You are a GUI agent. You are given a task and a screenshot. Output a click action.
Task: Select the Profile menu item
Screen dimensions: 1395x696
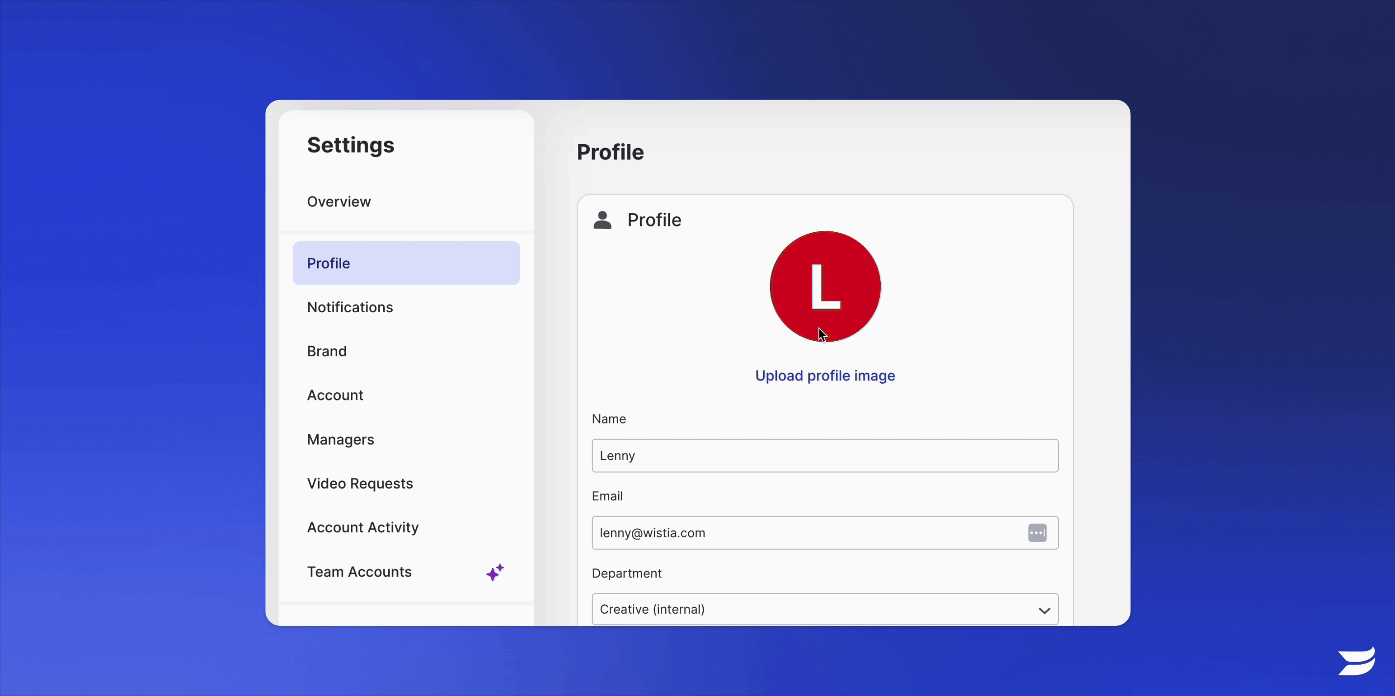[x=406, y=263]
